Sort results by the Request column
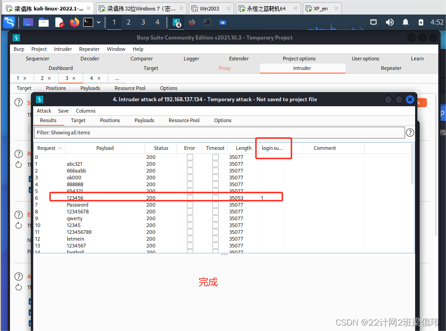 tap(50, 148)
